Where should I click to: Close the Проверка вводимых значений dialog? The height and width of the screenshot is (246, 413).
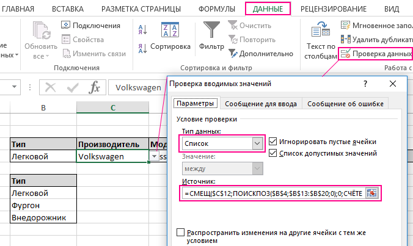click(x=393, y=84)
